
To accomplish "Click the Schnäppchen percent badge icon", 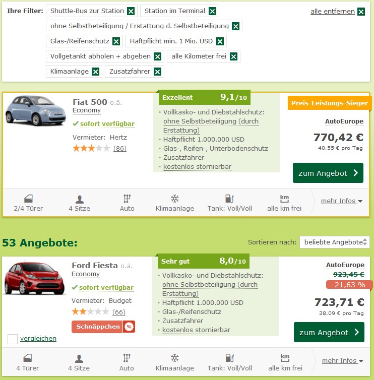I will coord(129,327).
